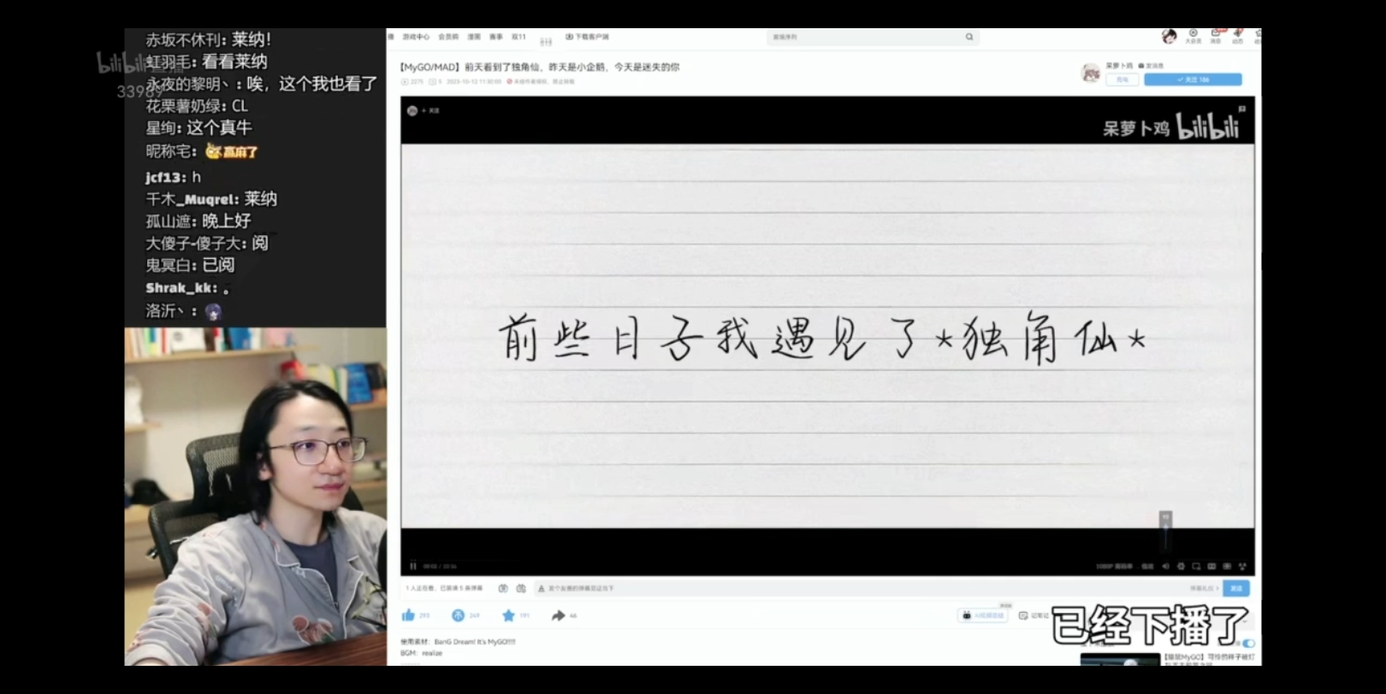Enter fullscreen mode in the player
This screenshot has width=1386, height=694.
[1242, 567]
